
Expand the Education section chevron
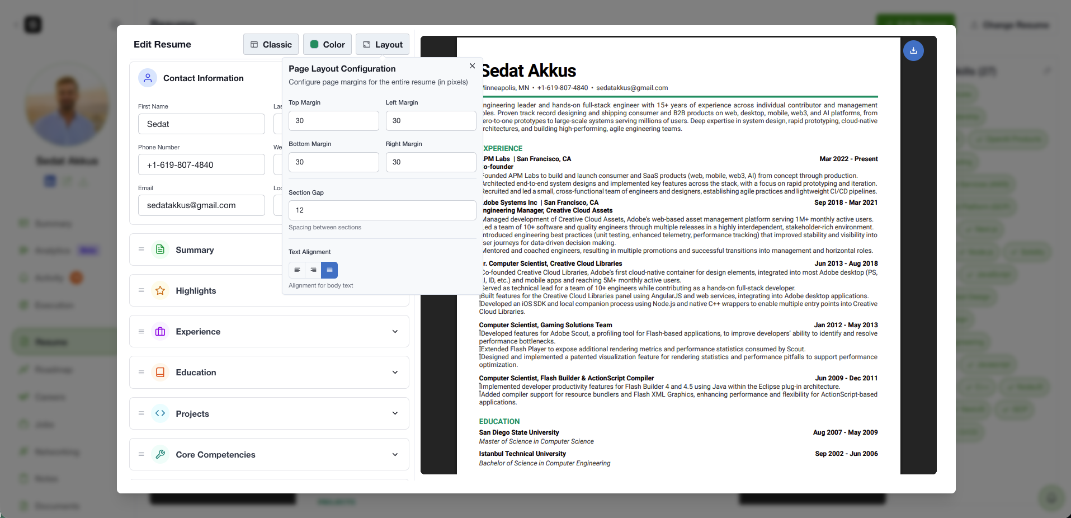395,373
